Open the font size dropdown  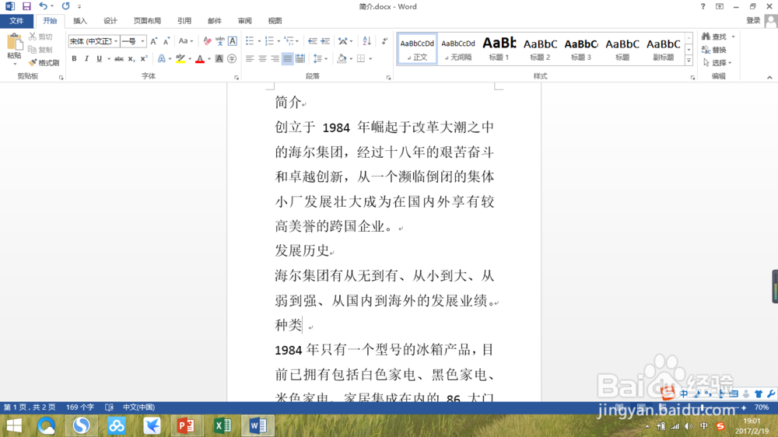click(142, 41)
